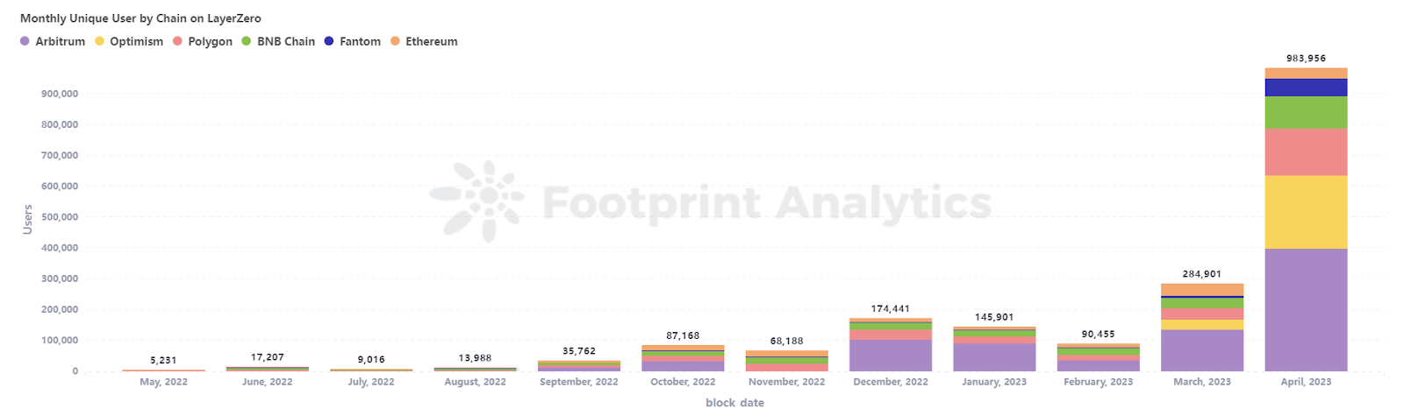
Task: Click the April 2023 Polygon pink segment
Action: click(x=1306, y=152)
